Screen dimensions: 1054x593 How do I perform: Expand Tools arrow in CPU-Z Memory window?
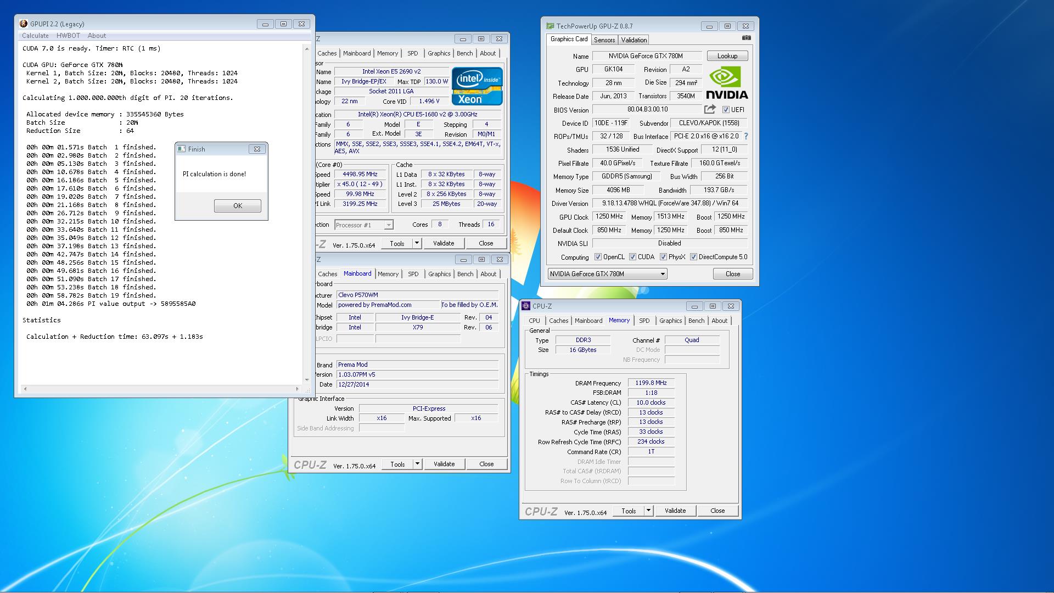click(x=648, y=511)
